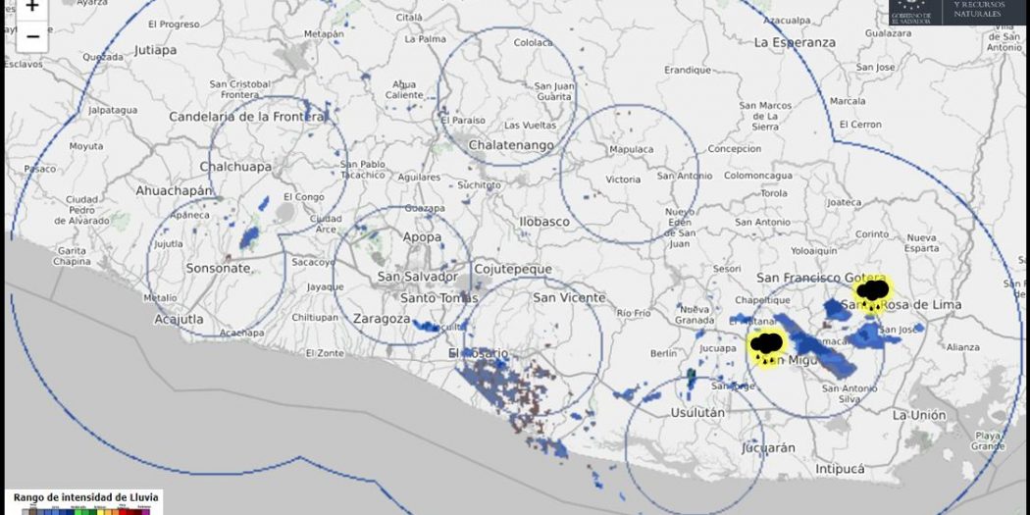This screenshot has width=1030, height=515.
Task: Click the thunderstorm icon near Santa Rosa de Lima
Action: click(x=872, y=291)
